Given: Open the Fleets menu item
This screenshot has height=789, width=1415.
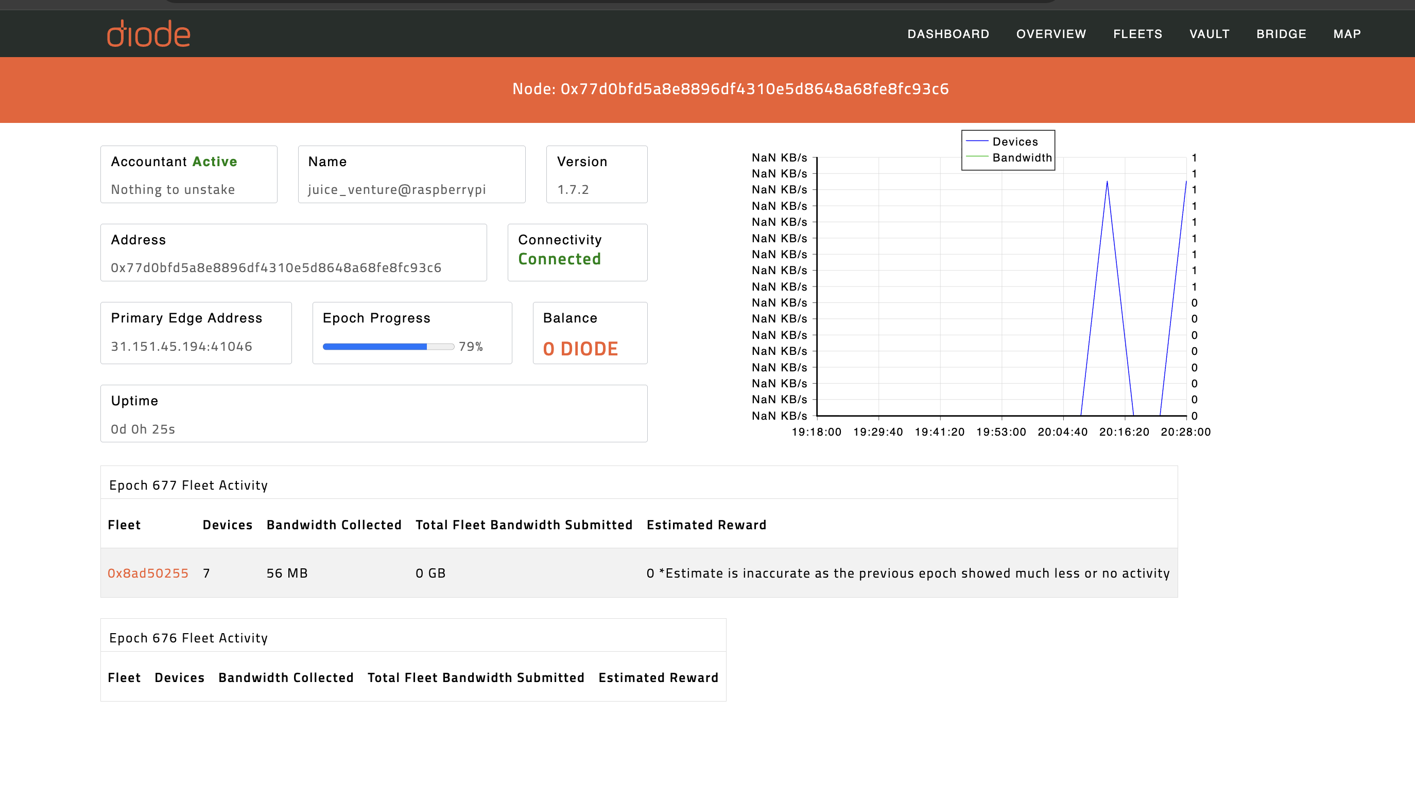Looking at the screenshot, I should 1137,34.
